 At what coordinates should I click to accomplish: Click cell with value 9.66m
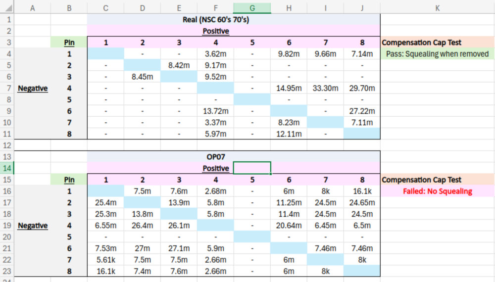(326, 54)
